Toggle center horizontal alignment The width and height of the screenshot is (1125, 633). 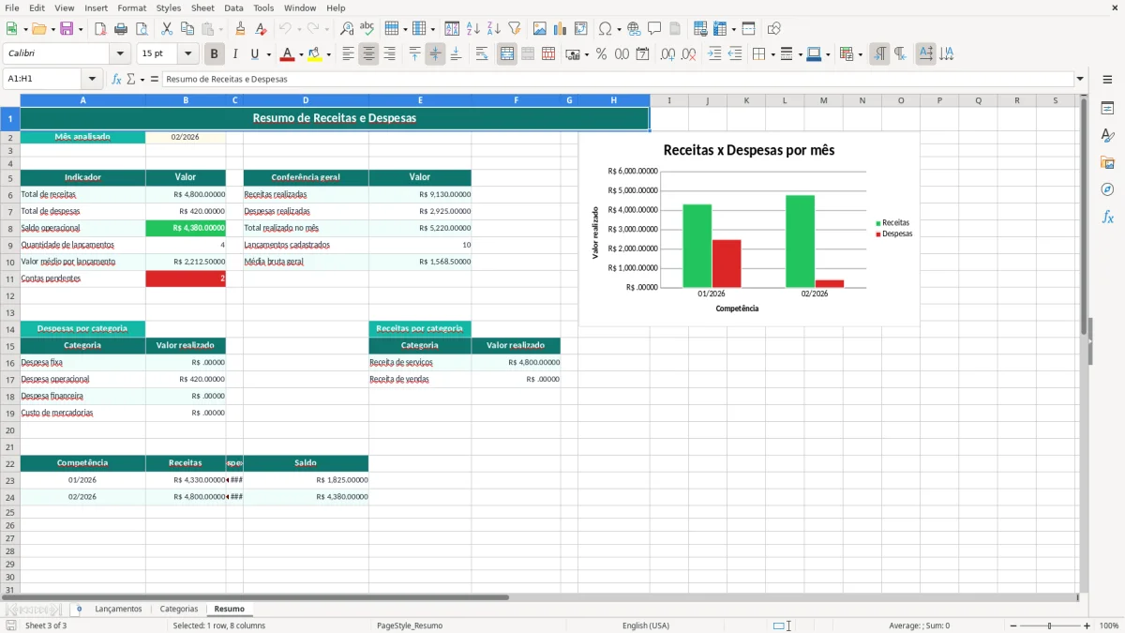tap(368, 54)
